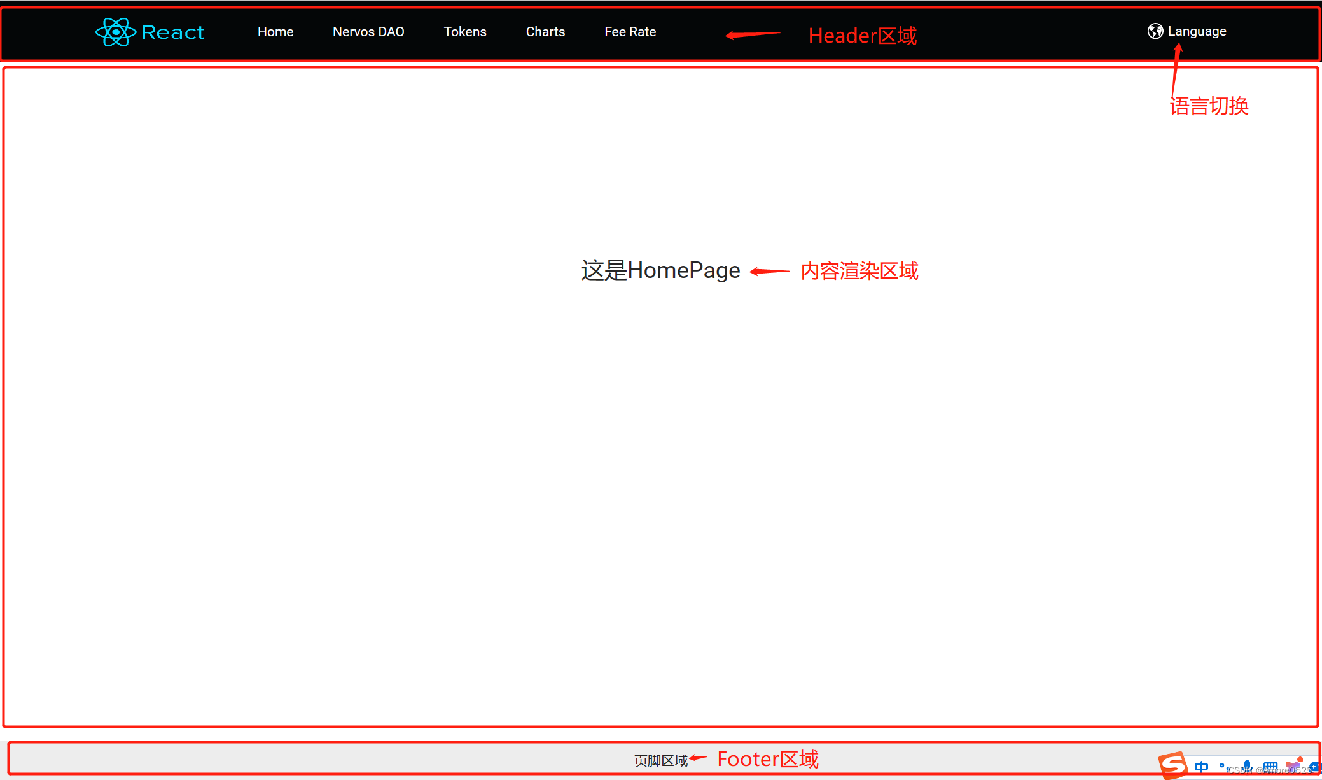Click the Fee Rate navigation link
The width and height of the screenshot is (1322, 780).
point(629,32)
